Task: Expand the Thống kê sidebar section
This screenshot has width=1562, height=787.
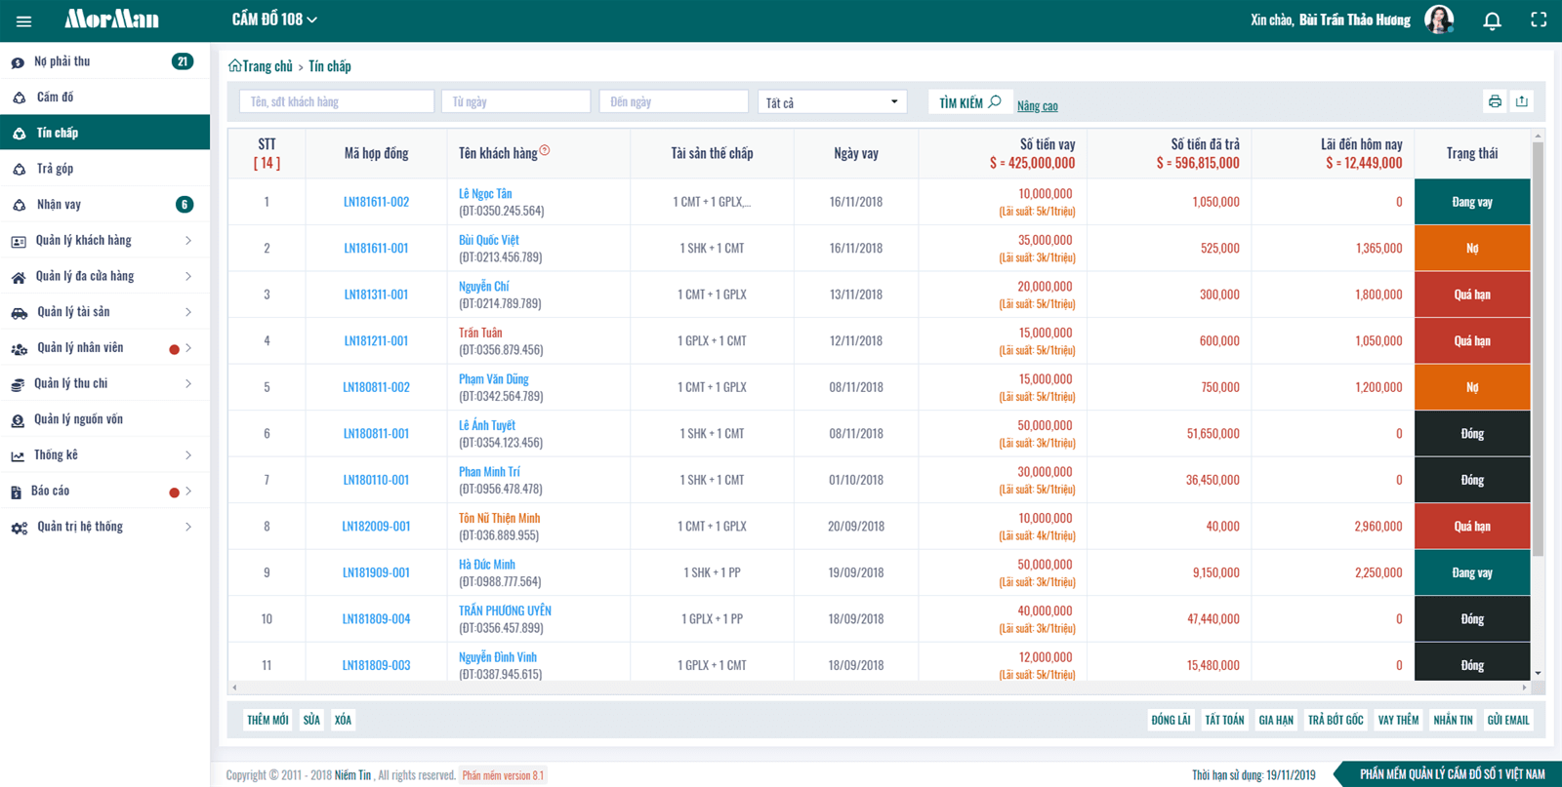Action: click(104, 455)
